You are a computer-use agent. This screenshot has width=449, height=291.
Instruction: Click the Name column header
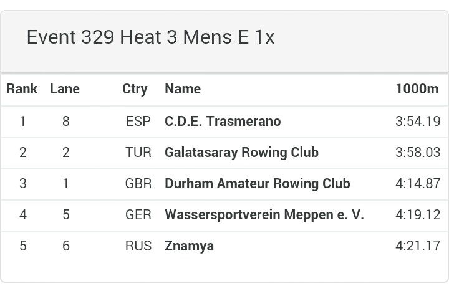(x=183, y=88)
